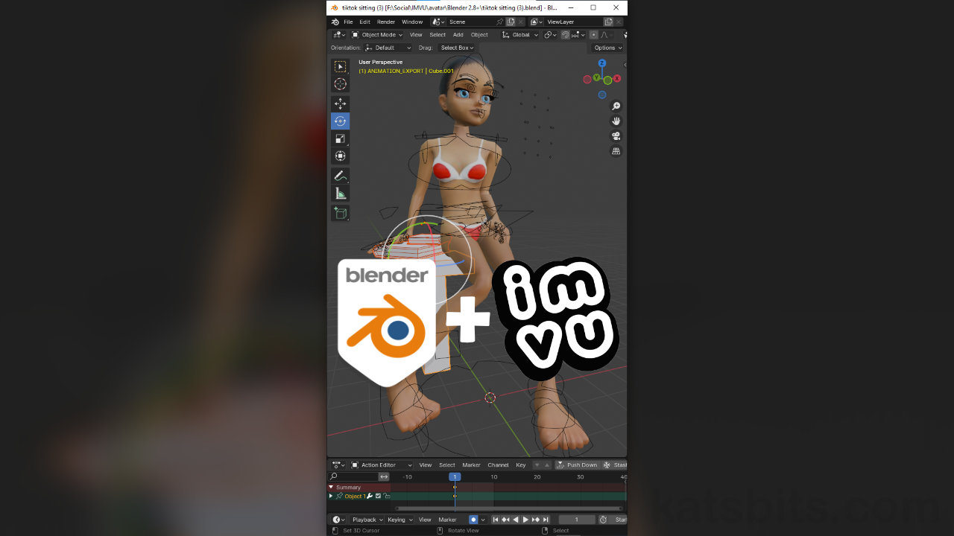Jump to timeline end frame
This screenshot has width=954, height=536.
click(546, 520)
